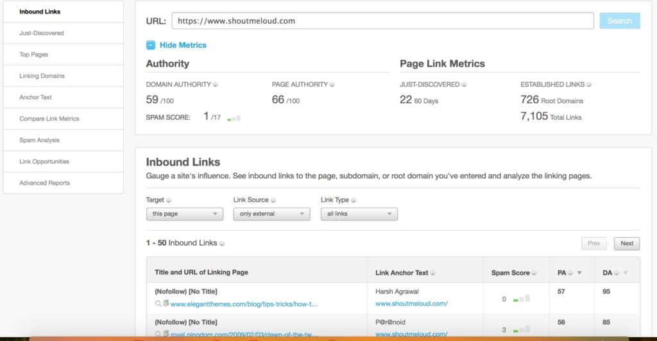Click Link Source info icon
The width and height of the screenshot is (657, 341).
pyautogui.click(x=273, y=201)
